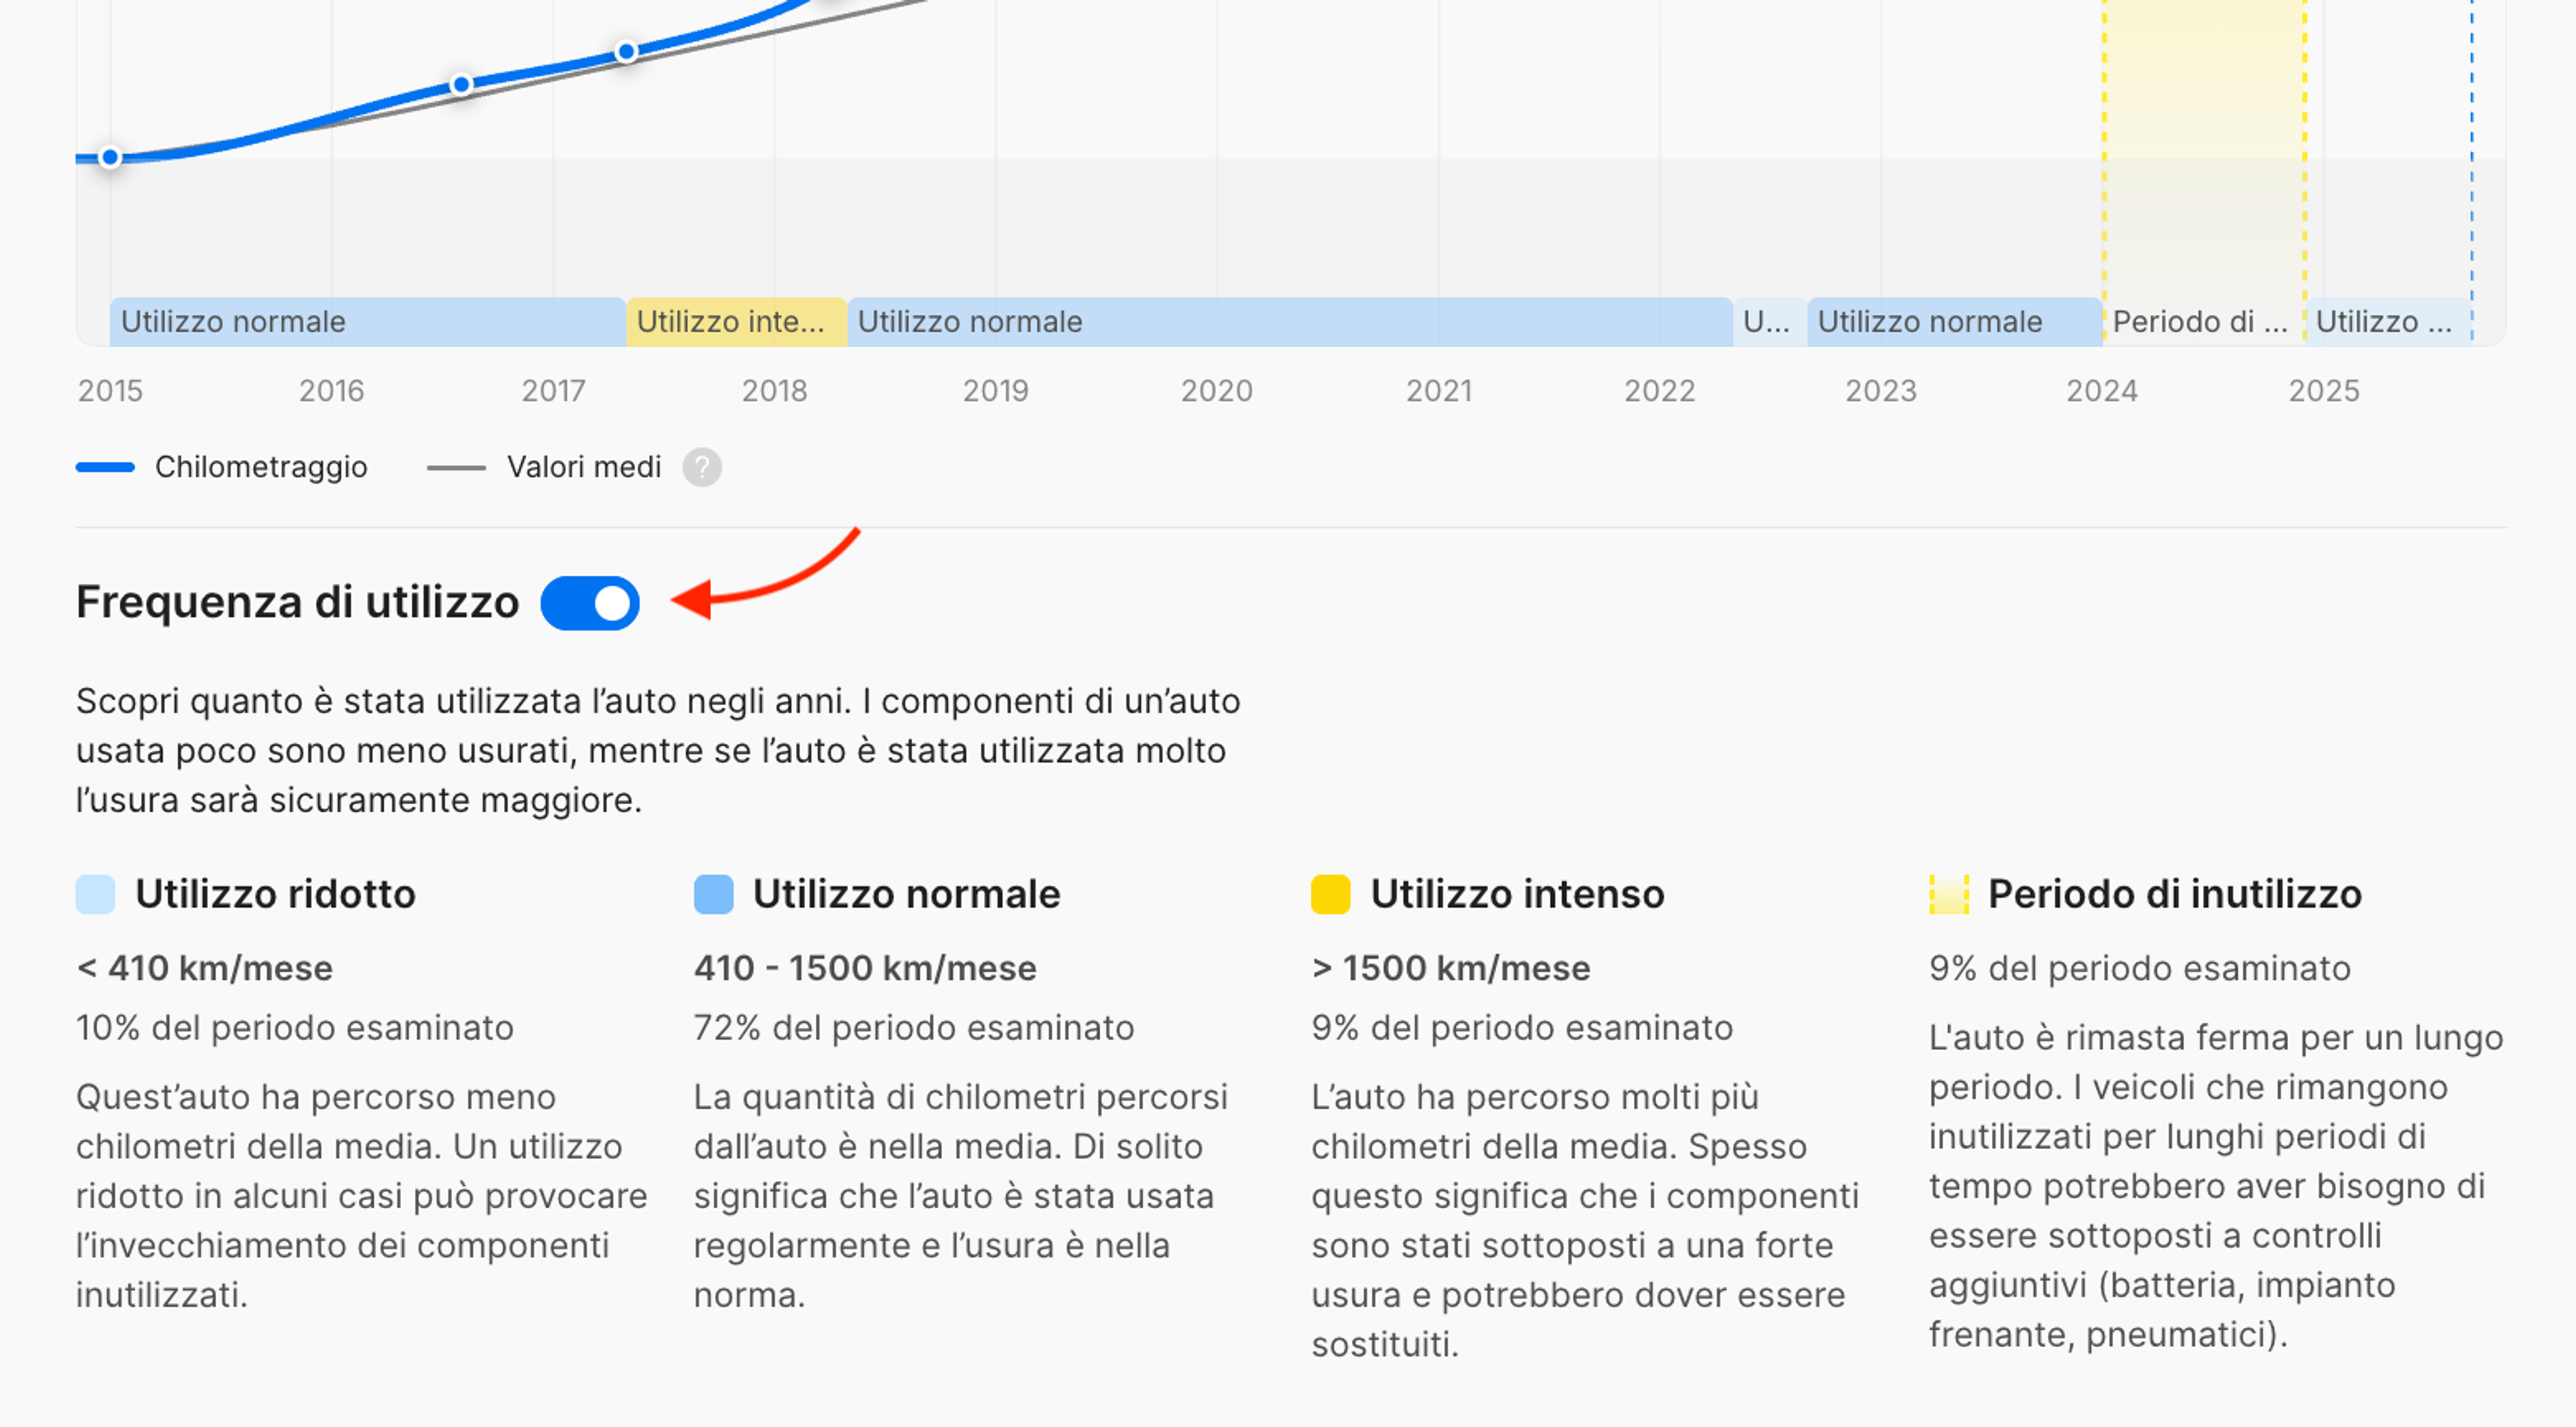Click the blue Utilizzo normale swatch
The height and width of the screenshot is (1427, 2576).
click(x=714, y=894)
